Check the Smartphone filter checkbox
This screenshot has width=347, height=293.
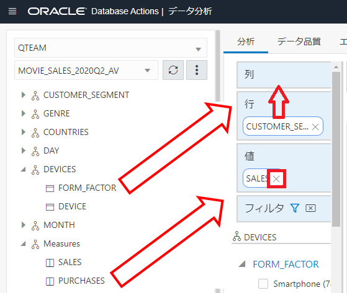263,284
